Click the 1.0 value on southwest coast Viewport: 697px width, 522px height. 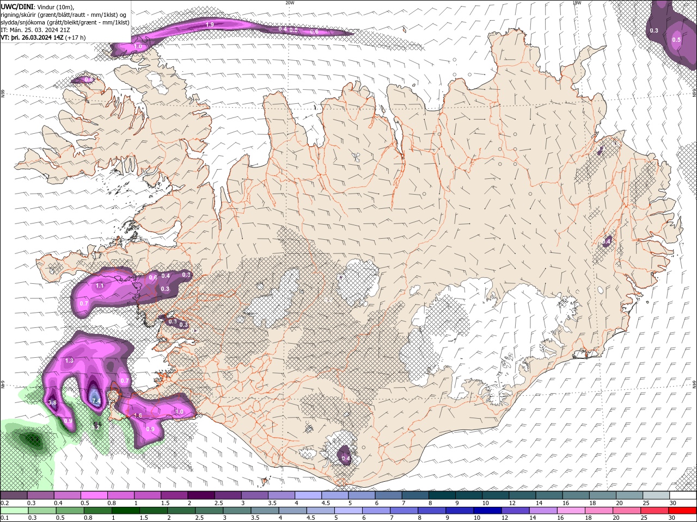(x=179, y=412)
